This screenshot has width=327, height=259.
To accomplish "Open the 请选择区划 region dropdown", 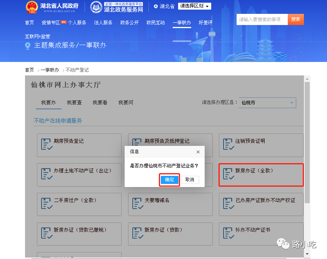I will click(x=195, y=6).
